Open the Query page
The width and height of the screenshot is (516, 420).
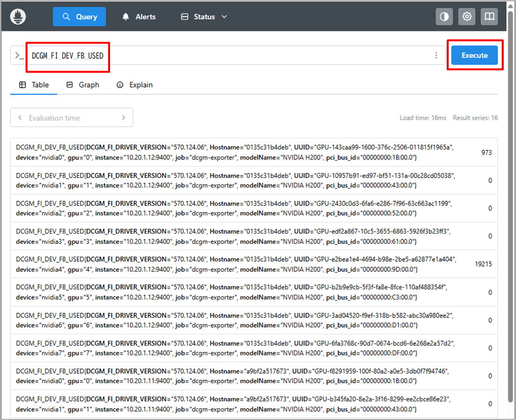pyautogui.click(x=80, y=17)
